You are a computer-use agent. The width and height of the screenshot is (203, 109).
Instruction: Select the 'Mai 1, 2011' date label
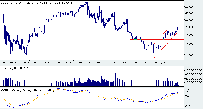[140, 63]
